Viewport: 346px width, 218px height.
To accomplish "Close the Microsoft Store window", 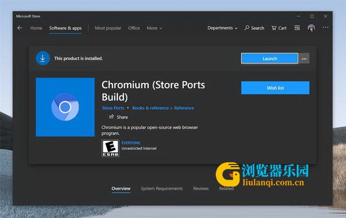I will (325, 16).
